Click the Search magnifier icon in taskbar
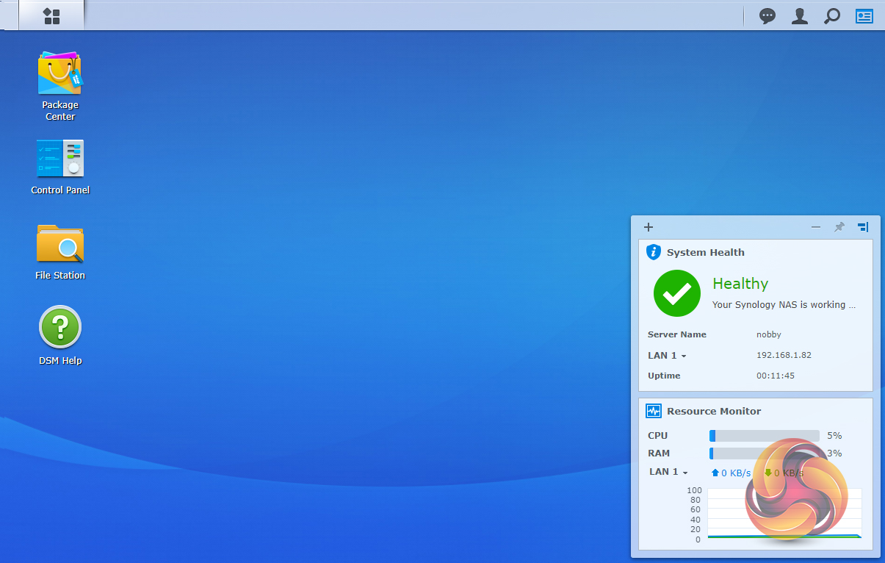 [x=832, y=15]
